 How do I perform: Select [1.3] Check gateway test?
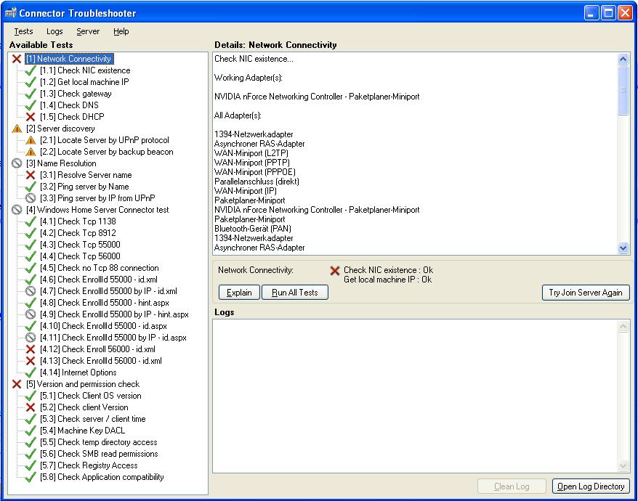(76, 94)
